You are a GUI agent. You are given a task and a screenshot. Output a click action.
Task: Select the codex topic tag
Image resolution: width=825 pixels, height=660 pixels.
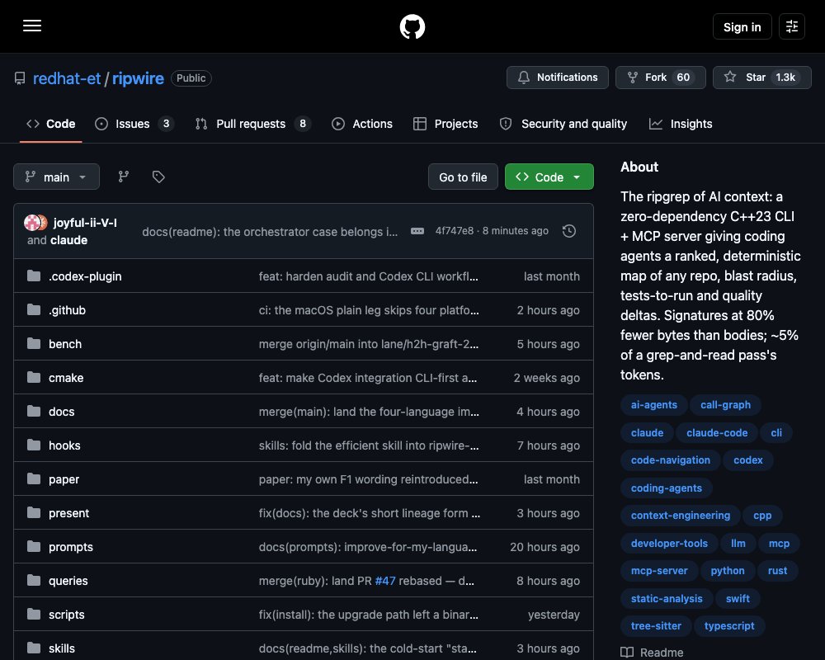click(x=747, y=460)
